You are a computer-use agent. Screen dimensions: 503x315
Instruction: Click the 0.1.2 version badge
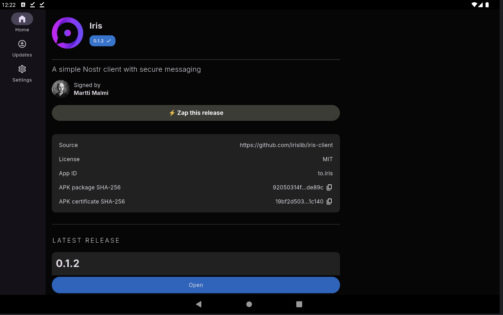tap(102, 41)
